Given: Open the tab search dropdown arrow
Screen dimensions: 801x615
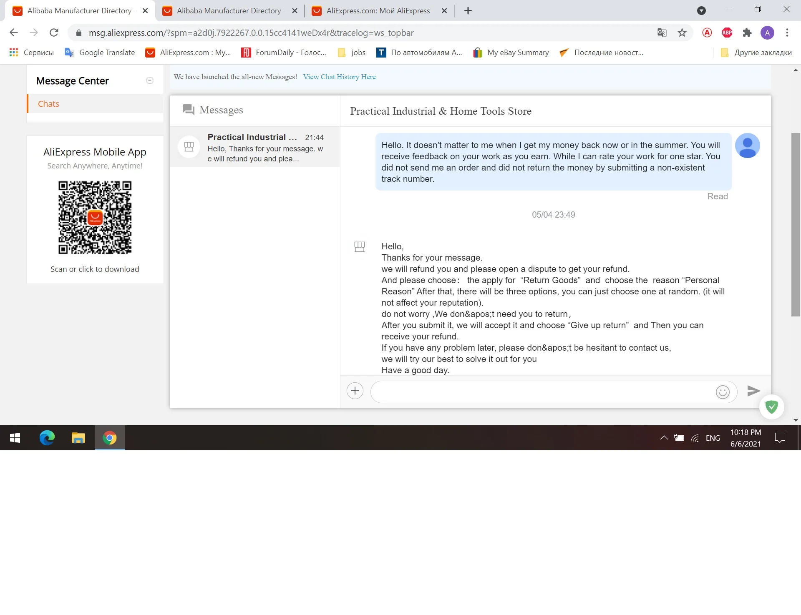Looking at the screenshot, I should (x=701, y=11).
